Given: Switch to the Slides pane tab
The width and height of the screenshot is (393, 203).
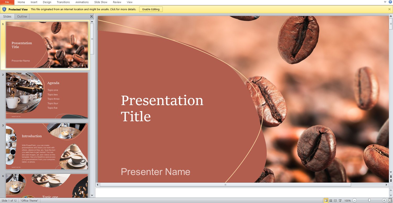Looking at the screenshot, I should (x=7, y=17).
